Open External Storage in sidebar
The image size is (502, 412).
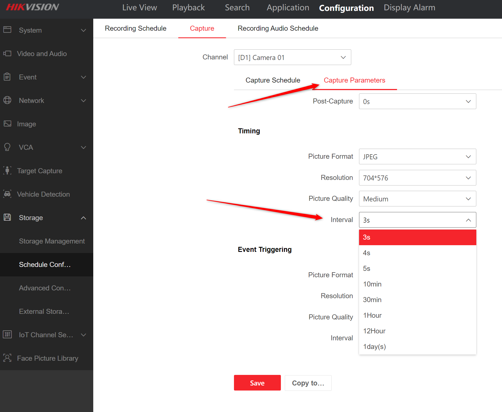[x=47, y=311]
